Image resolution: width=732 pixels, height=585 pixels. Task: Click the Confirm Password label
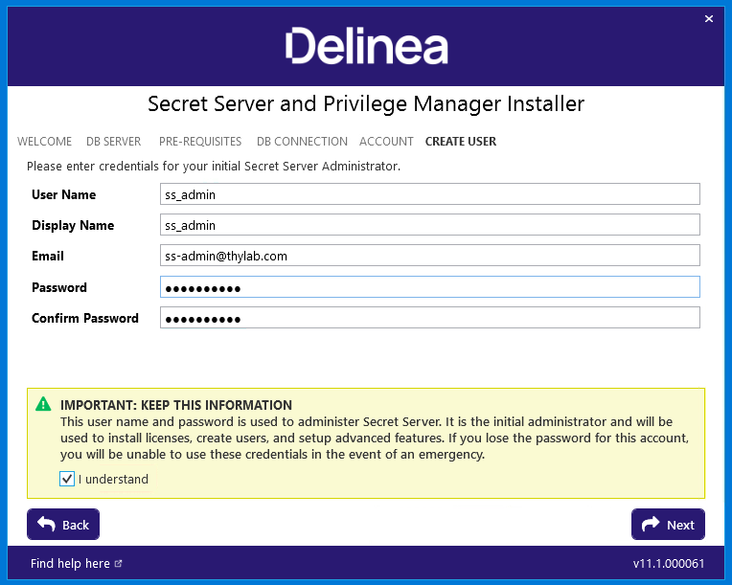pos(85,318)
